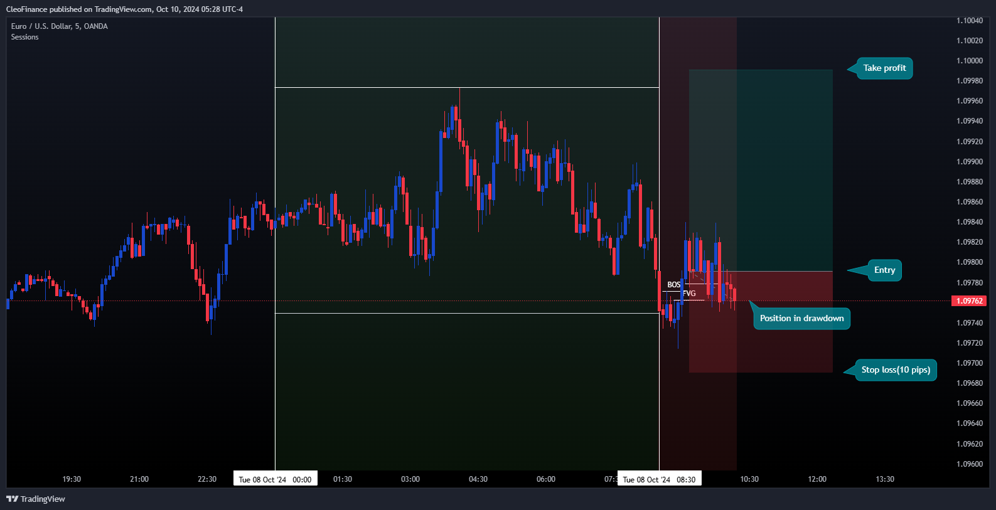Click the FVG label on chart
Viewport: 996px width, 510px height.
689,294
